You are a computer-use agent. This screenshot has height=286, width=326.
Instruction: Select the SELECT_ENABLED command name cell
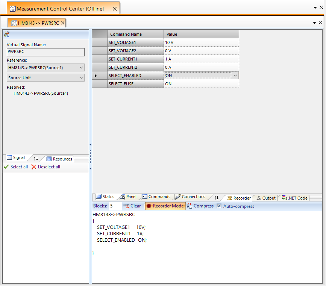[136, 76]
